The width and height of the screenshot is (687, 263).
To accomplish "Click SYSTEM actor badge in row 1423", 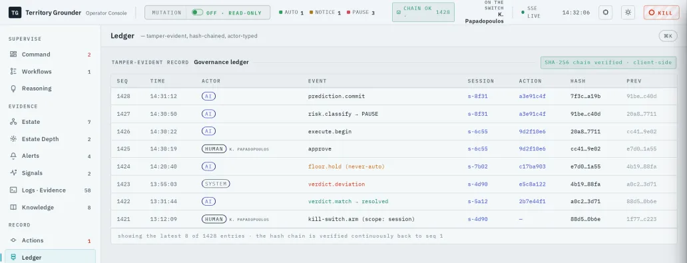I will pos(216,184).
